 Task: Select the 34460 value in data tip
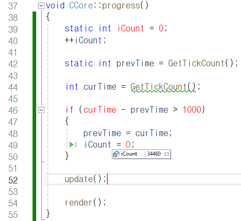tap(154, 154)
